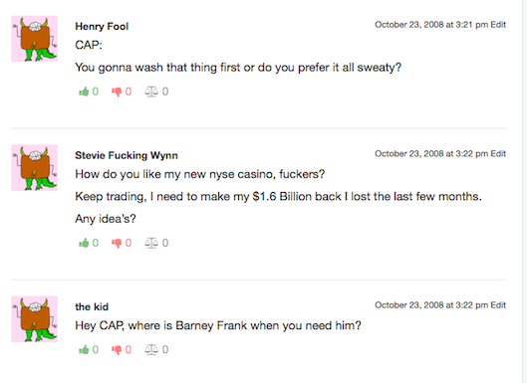Click the Henry Fool username
Screen dimensions: 527x383
pos(102,26)
